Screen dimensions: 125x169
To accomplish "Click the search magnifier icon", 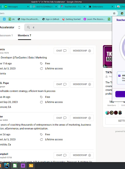I will click(28, 27).
